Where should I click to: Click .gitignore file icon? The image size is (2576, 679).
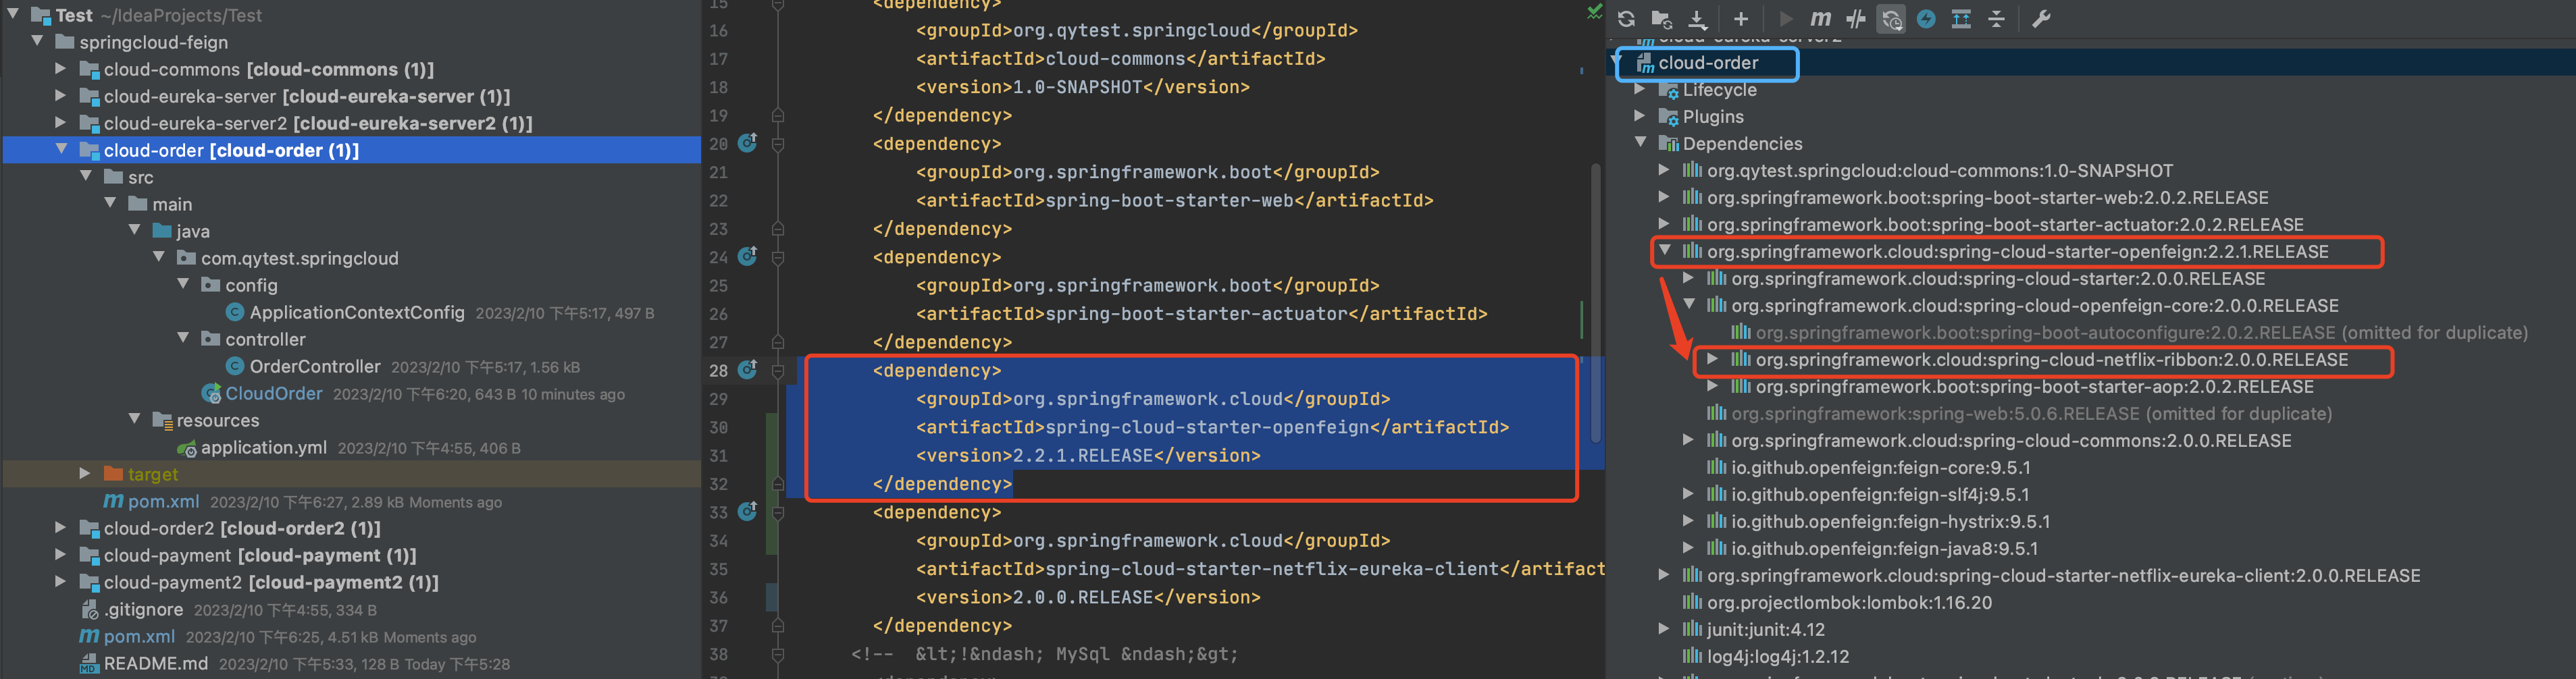(x=89, y=609)
